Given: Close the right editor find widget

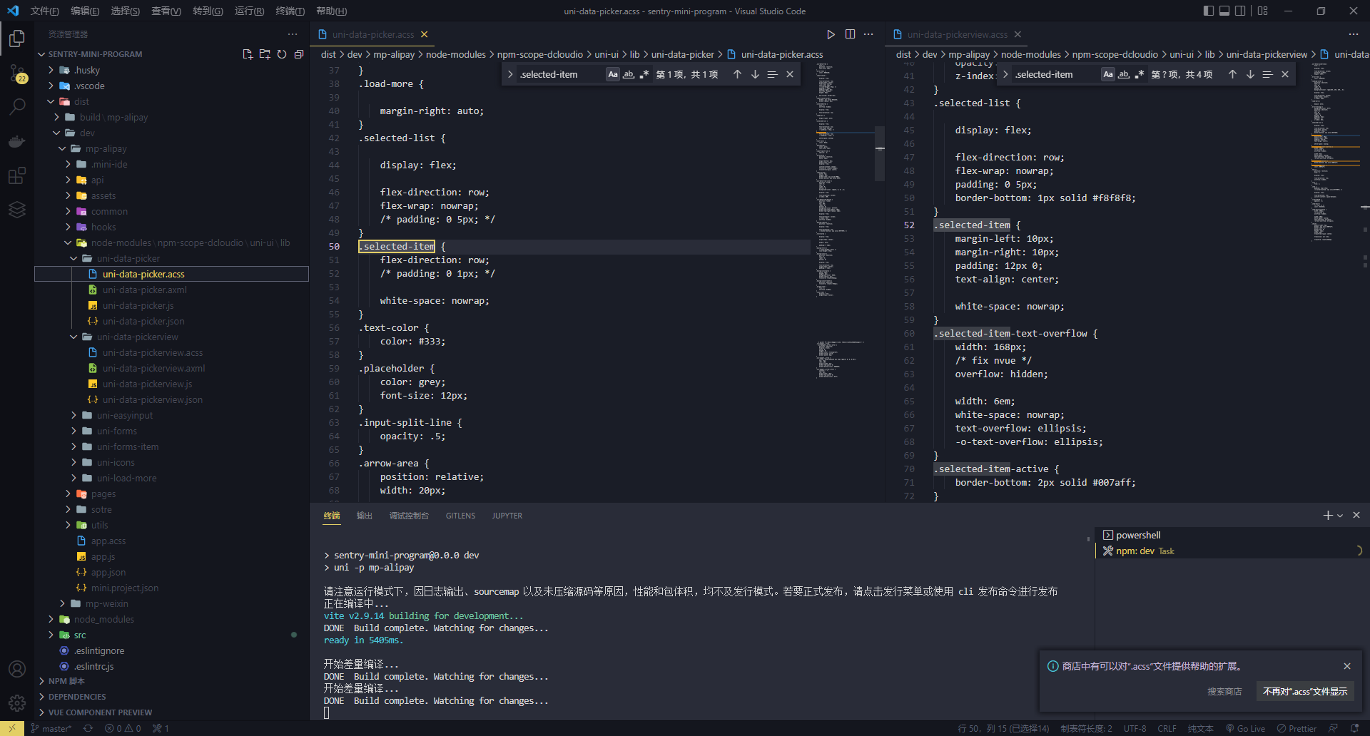Looking at the screenshot, I should pyautogui.click(x=1285, y=74).
